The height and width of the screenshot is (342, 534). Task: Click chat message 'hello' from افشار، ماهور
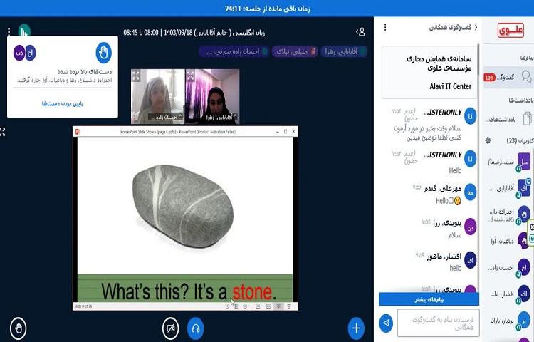pyautogui.click(x=456, y=268)
